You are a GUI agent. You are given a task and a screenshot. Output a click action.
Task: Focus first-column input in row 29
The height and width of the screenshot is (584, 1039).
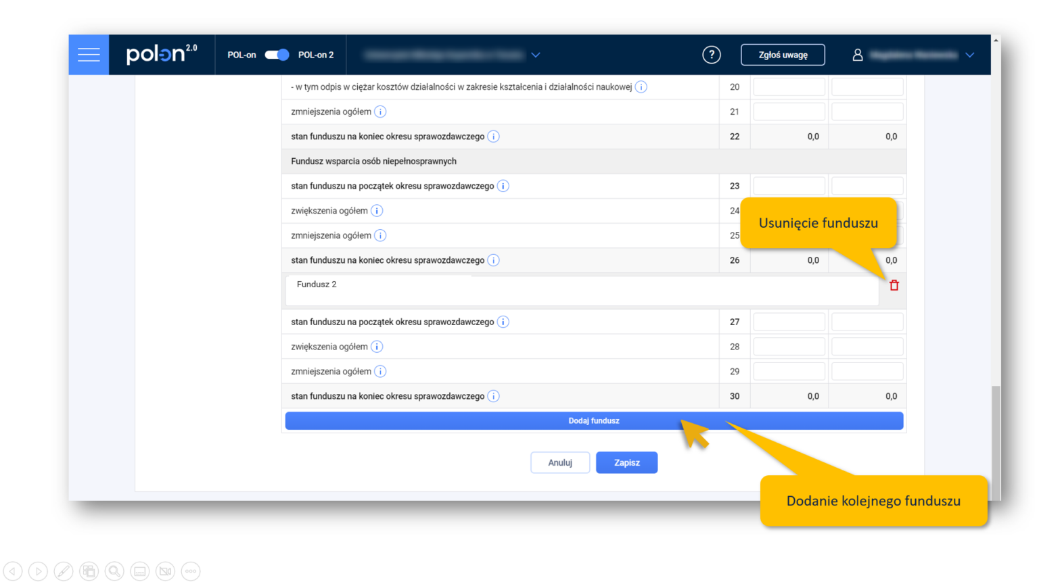click(x=789, y=371)
